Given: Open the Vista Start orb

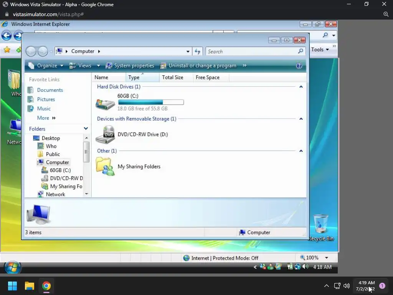Looking at the screenshot, I should 12,267.
